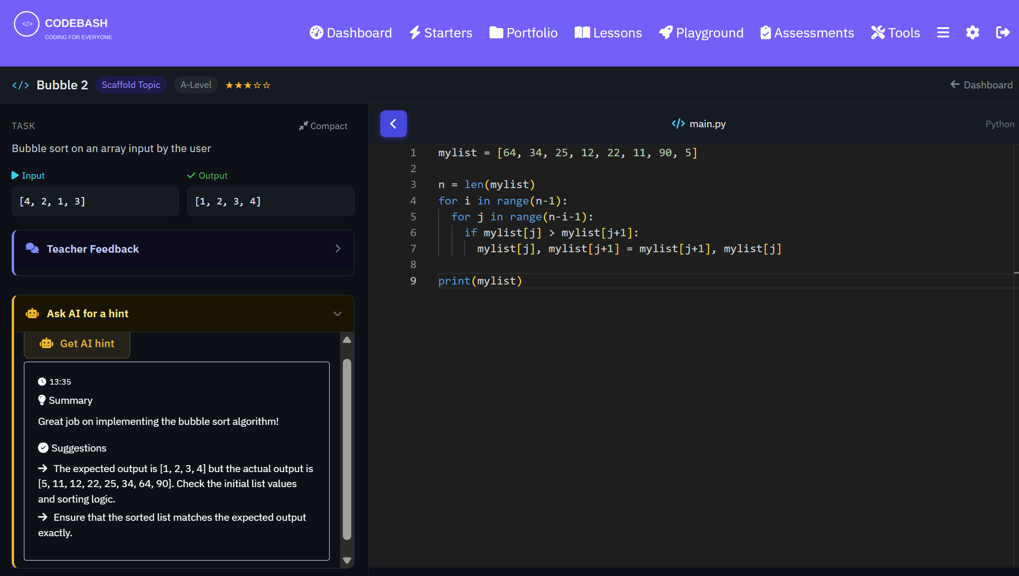Image resolution: width=1019 pixels, height=576 pixels.
Task: Click line number 8 in gutter
Action: tap(413, 265)
